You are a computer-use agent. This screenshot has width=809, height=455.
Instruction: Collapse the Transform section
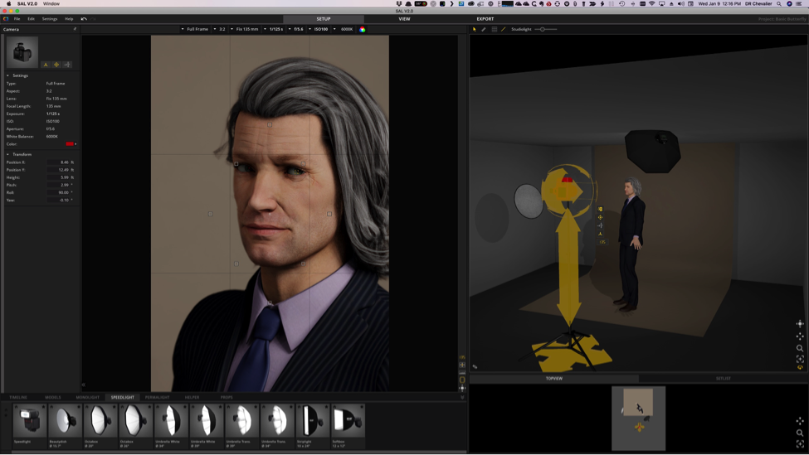8,154
